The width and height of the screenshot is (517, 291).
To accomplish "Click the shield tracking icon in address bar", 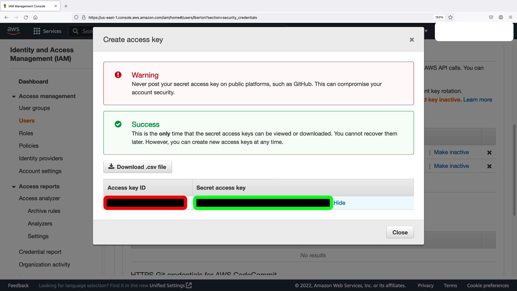I will coord(76,17).
